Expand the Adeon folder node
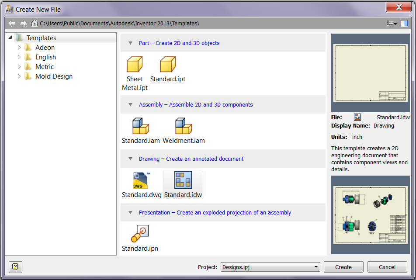The width and height of the screenshot is (416, 280). pos(19,48)
